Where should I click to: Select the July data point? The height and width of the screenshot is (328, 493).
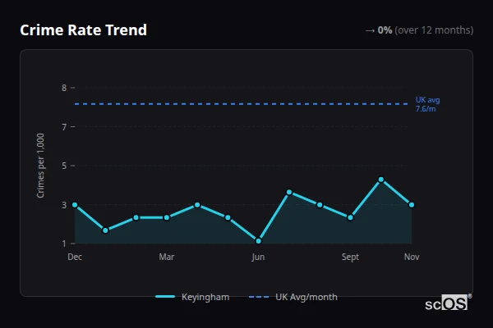point(289,192)
